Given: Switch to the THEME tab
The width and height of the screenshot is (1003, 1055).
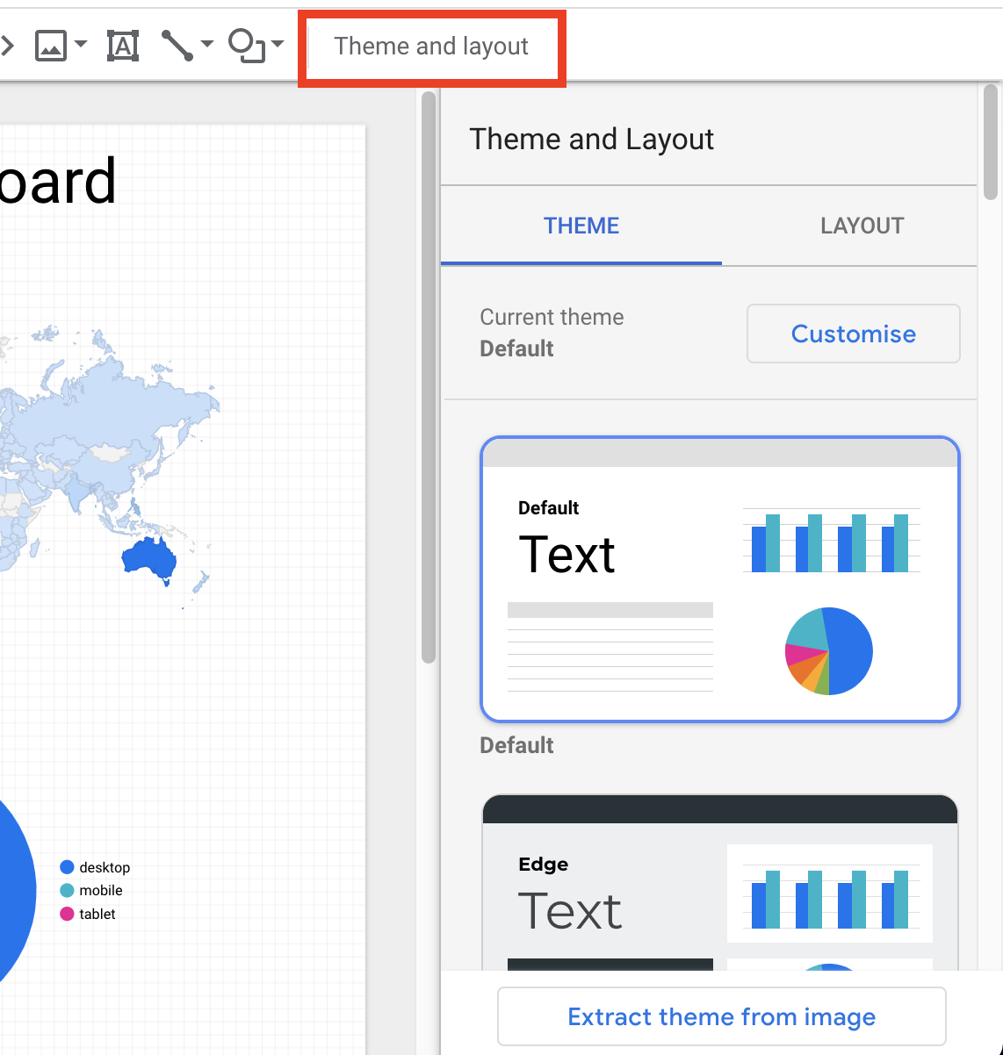Looking at the screenshot, I should [581, 226].
